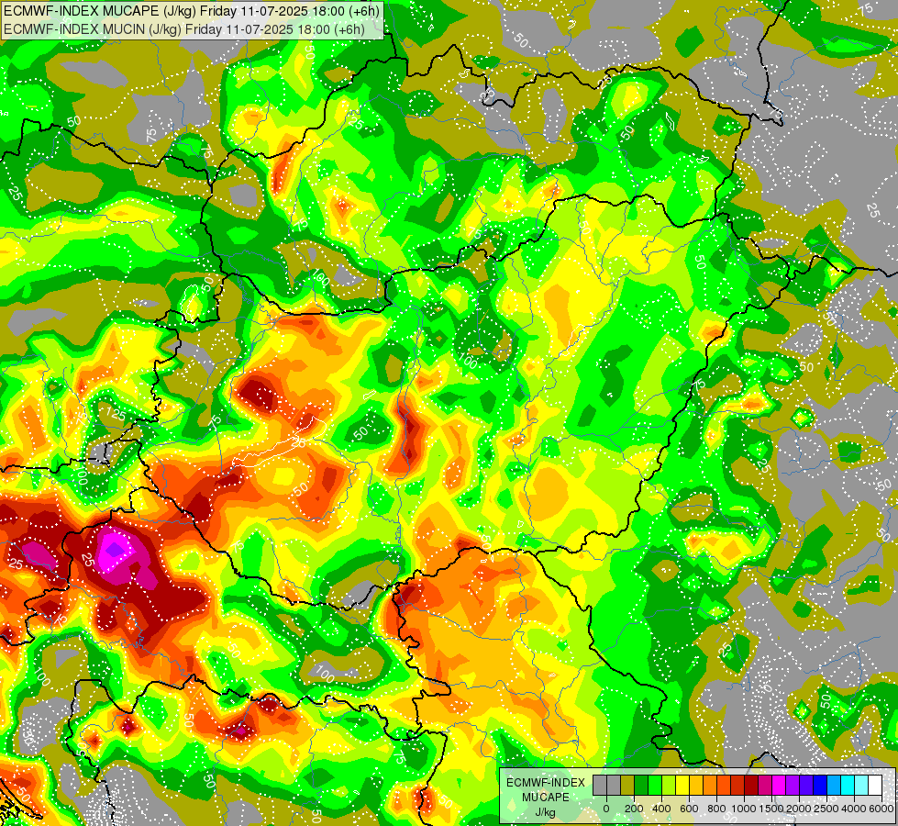Click the legend value label 1000
Screen dimensions: 898x826
point(744,809)
